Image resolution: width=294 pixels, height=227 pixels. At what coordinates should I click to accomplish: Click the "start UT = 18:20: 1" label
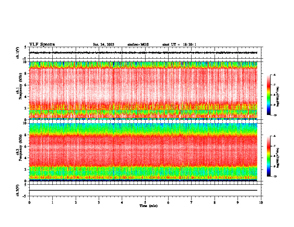click(179, 45)
